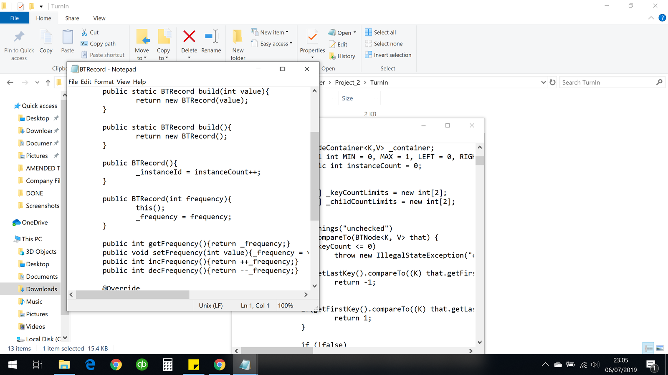Click the Rename icon in ribbon
This screenshot has height=375, width=668.
point(211,37)
